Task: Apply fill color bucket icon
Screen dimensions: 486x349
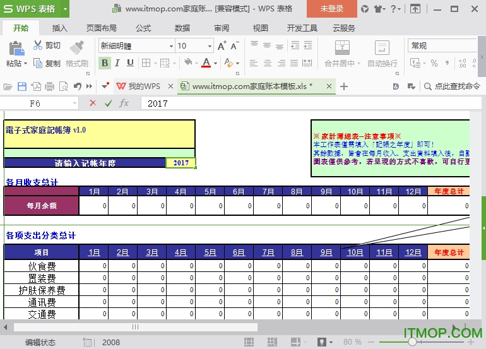Action: click(x=188, y=62)
